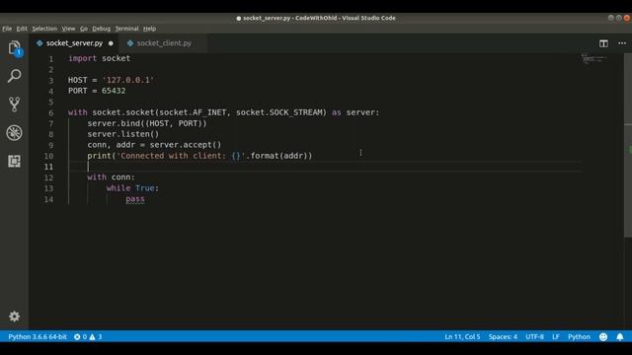Screen dimensions: 632x355
Task: Click 'server.accept()' on line 9
Action: 186,145
